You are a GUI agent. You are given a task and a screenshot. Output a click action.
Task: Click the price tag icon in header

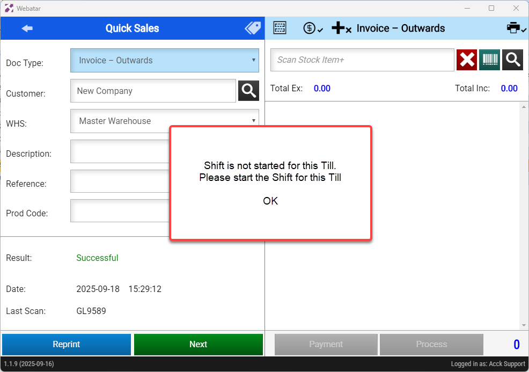click(x=253, y=28)
